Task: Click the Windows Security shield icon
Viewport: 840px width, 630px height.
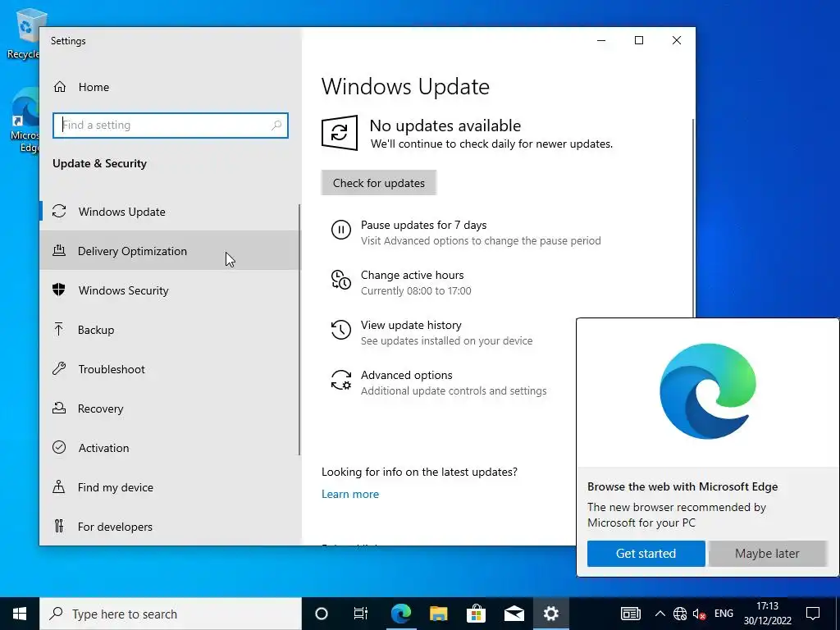Action: click(x=59, y=290)
